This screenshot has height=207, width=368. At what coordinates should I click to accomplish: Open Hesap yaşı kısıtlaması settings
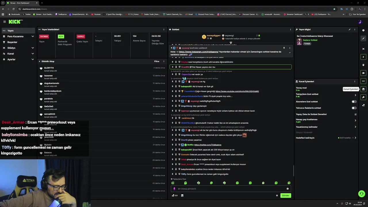[x=326, y=120]
